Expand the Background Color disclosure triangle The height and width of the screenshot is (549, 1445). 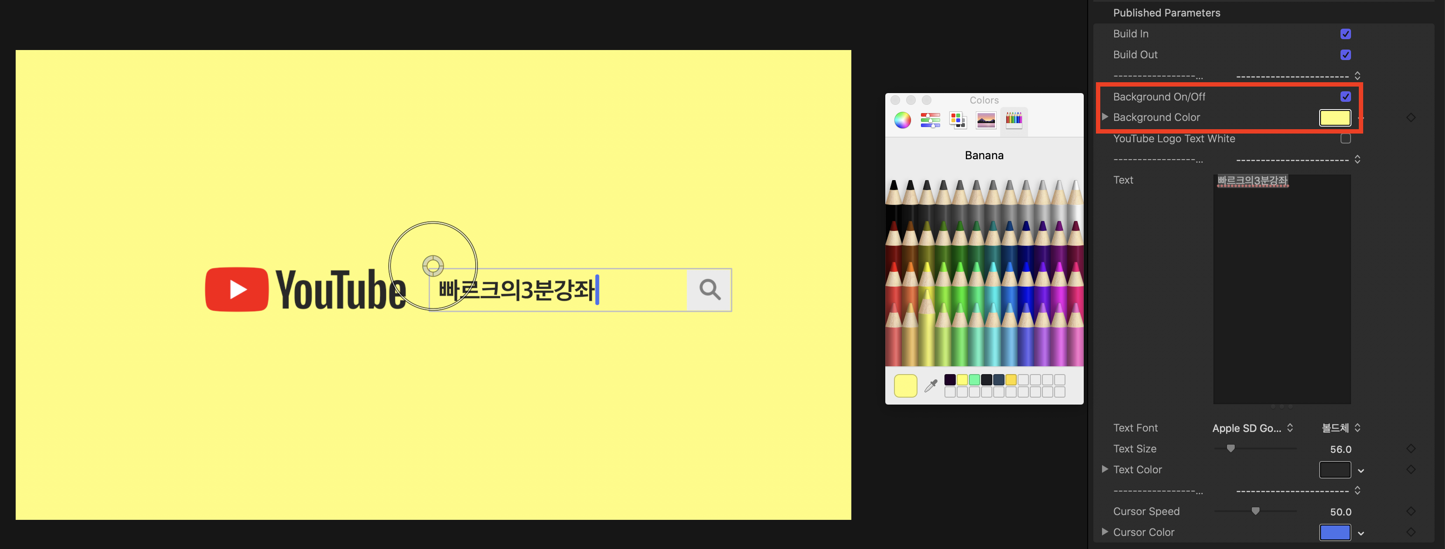(x=1105, y=117)
